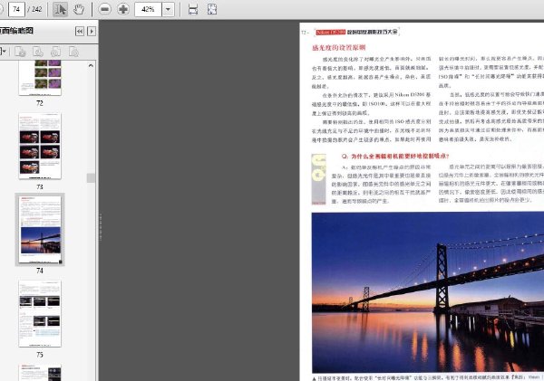Viewport: 544px width, 381px height.
Task: Collapse the thumbnails panel with double-arrow button
Action: (x=80, y=32)
